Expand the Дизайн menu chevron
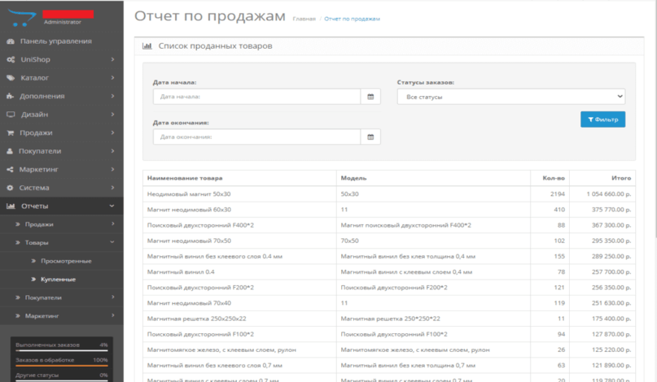 [112, 115]
